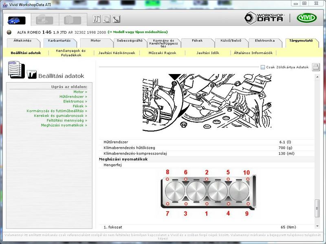This screenshot has width=326, height=244.
Task: Click the Modell vagy típus módosítása link
Action: [x=138, y=32]
